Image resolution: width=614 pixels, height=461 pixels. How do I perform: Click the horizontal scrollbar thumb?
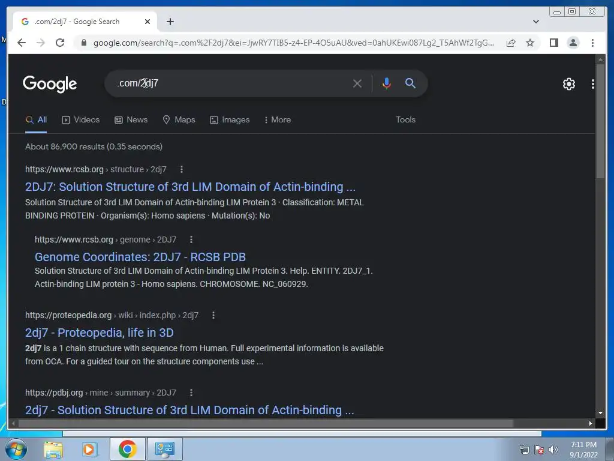(266, 423)
